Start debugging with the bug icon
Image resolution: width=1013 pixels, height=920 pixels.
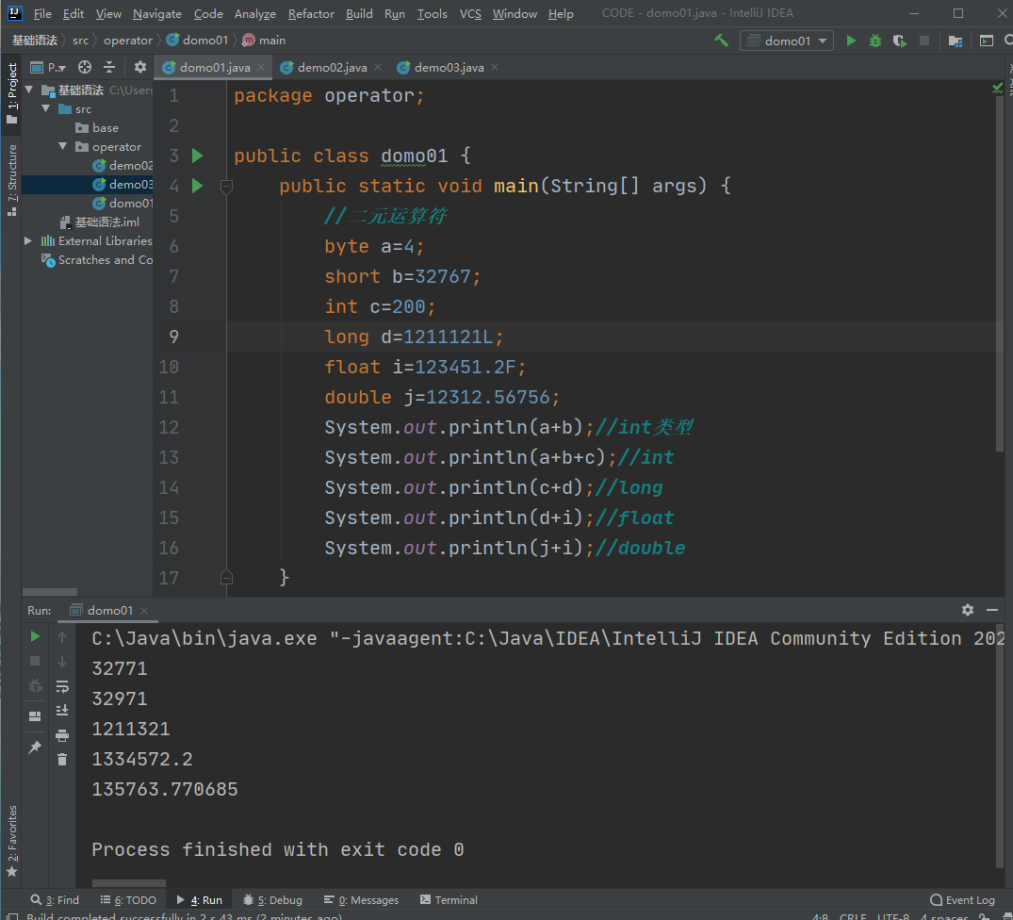pyautogui.click(x=875, y=41)
